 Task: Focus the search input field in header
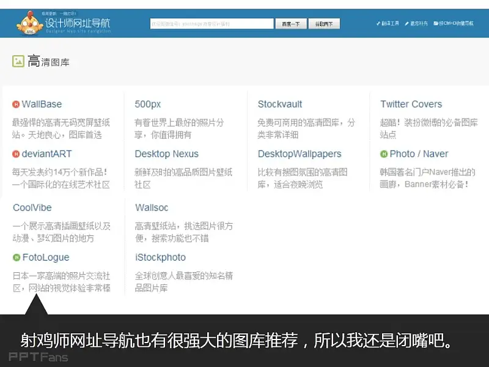[211, 24]
